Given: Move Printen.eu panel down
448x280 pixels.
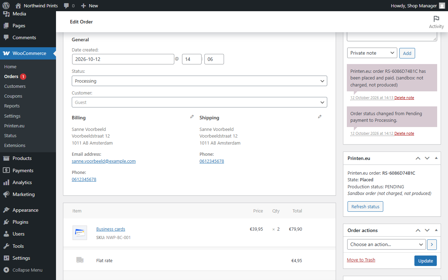Looking at the screenshot, I should (427, 158).
